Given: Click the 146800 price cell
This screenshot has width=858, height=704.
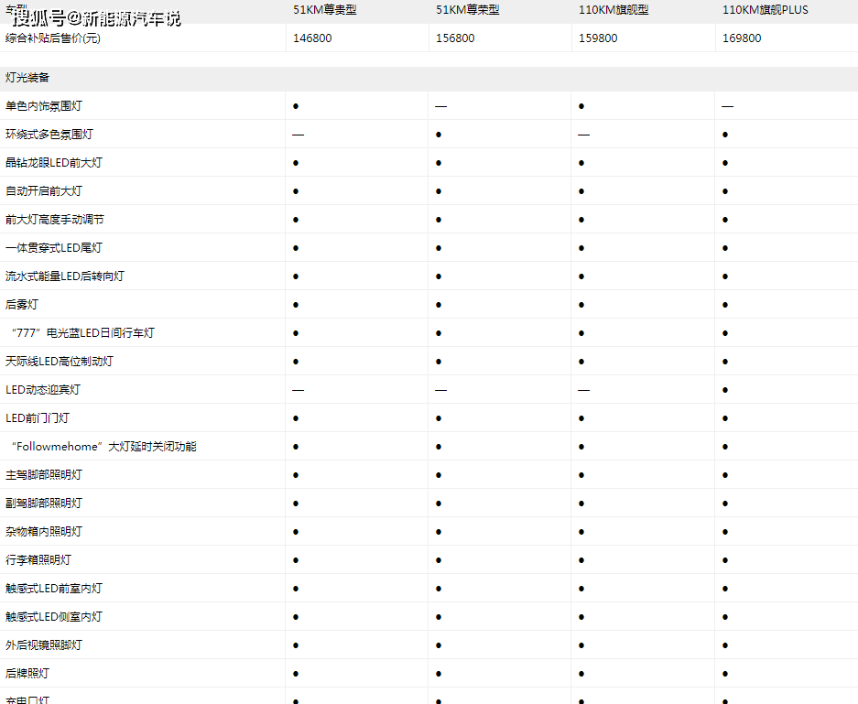Looking at the screenshot, I should (x=312, y=38).
